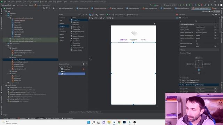The width and height of the screenshot is (223, 125).
Task: Open Project panel gear options
Action: (x=54, y=8)
